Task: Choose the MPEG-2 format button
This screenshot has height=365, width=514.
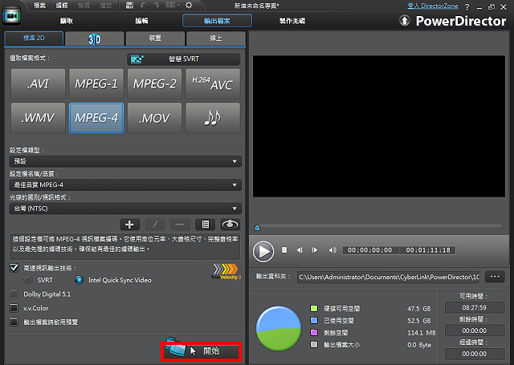Action: (x=154, y=83)
